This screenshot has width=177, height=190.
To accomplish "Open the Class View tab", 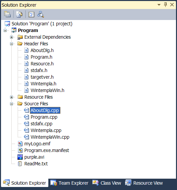I will (107, 183).
